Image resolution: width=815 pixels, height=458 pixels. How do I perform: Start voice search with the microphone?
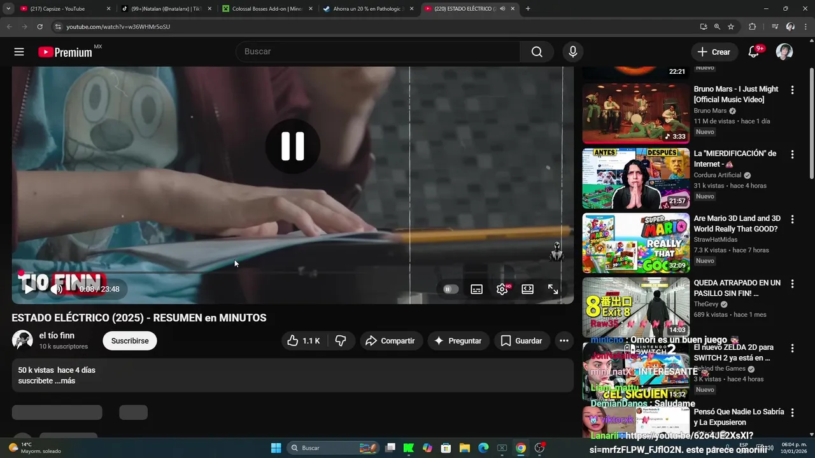click(x=573, y=52)
